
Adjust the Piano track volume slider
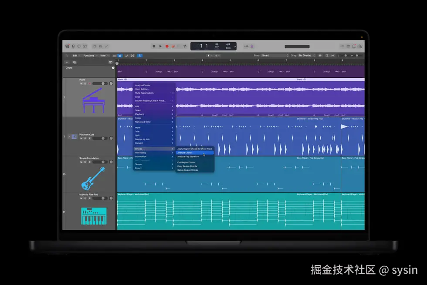100,83
